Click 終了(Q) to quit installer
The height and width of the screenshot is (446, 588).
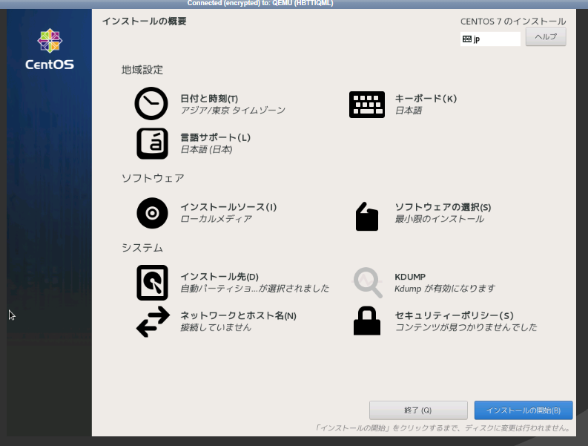pyautogui.click(x=418, y=410)
